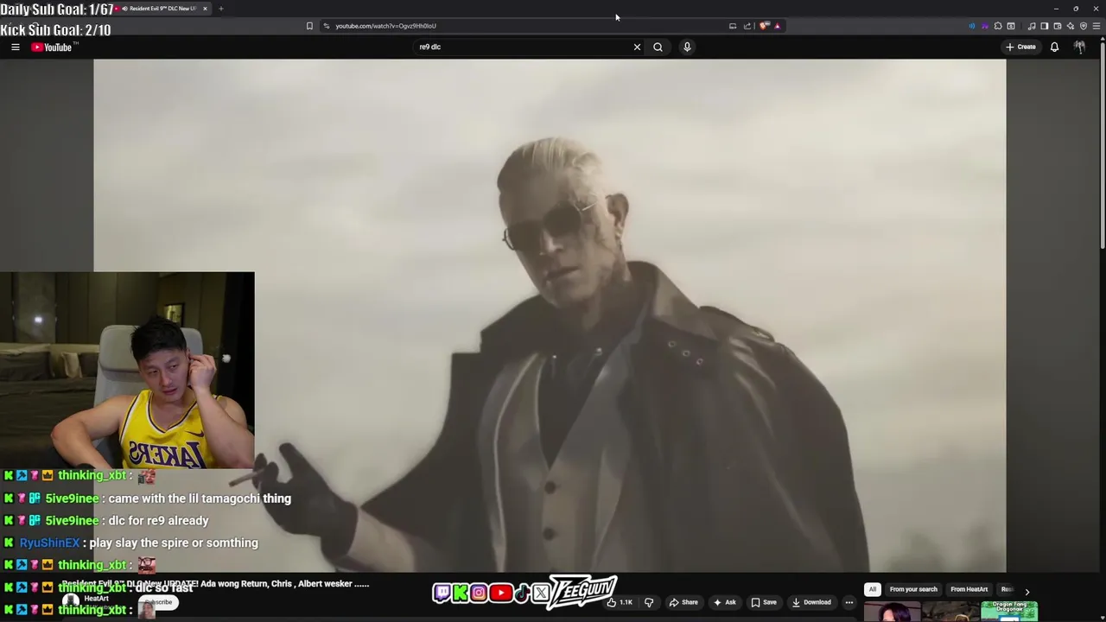Image resolution: width=1106 pixels, height=622 pixels.
Task: Click the browser address bar URL
Action: (x=385, y=26)
